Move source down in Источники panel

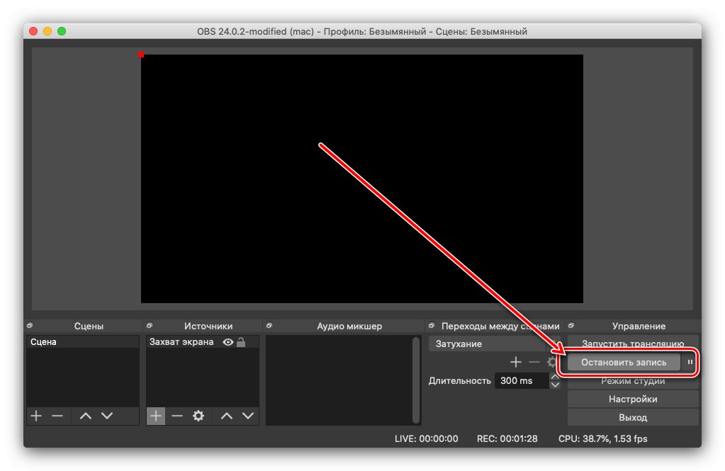click(248, 416)
